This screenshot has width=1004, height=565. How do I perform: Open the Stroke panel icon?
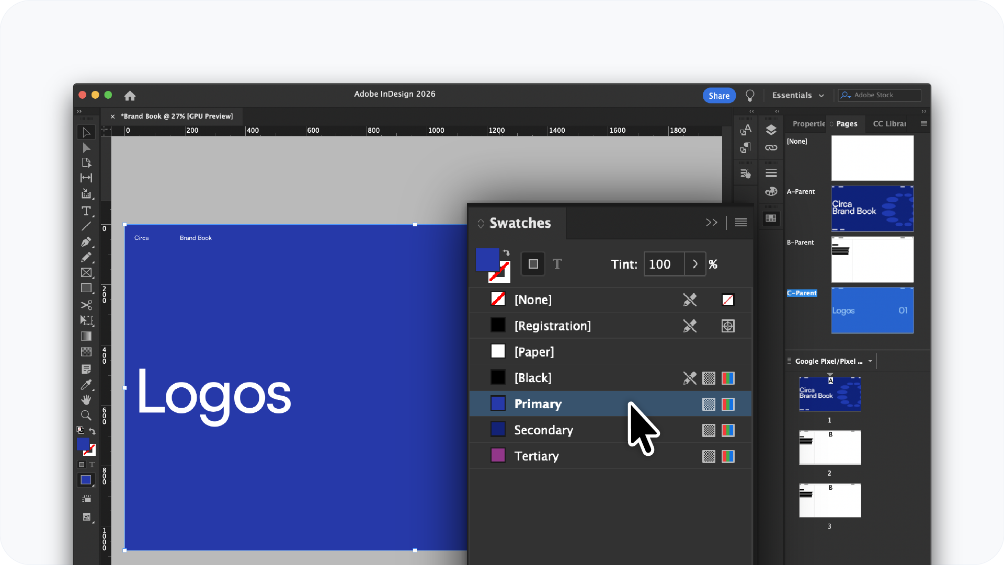click(771, 174)
